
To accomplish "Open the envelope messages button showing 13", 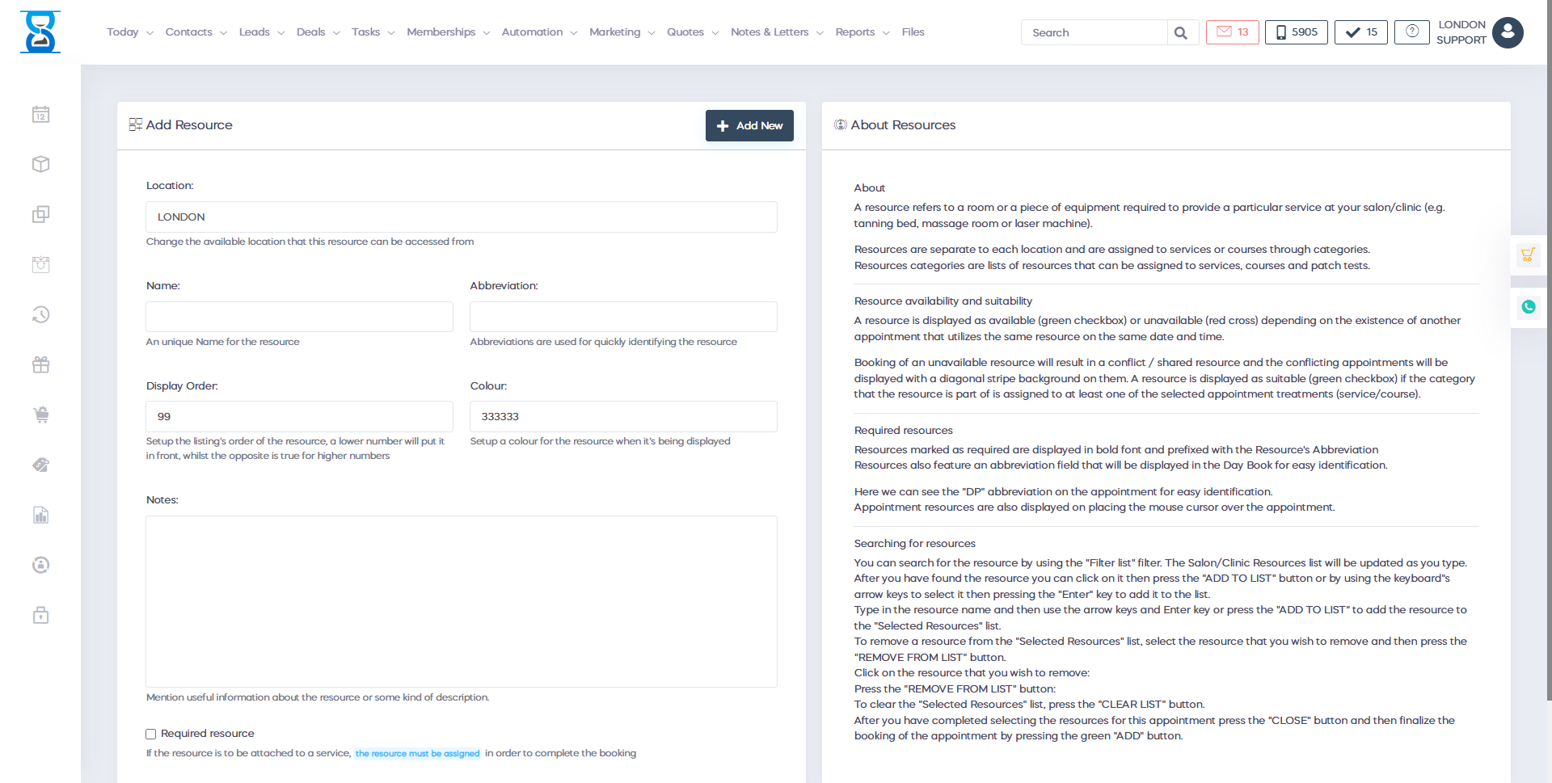I will 1232,32.
